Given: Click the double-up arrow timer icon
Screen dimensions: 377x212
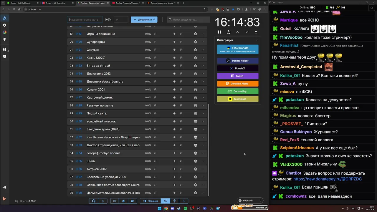Looking at the screenshot, I should pos(256,32).
